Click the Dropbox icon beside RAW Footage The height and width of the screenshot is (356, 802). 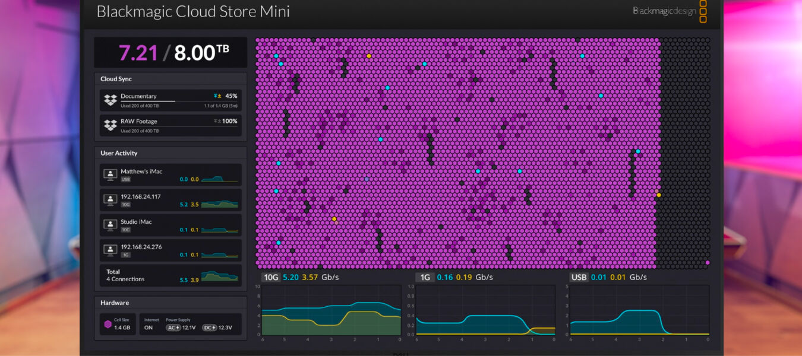110,125
